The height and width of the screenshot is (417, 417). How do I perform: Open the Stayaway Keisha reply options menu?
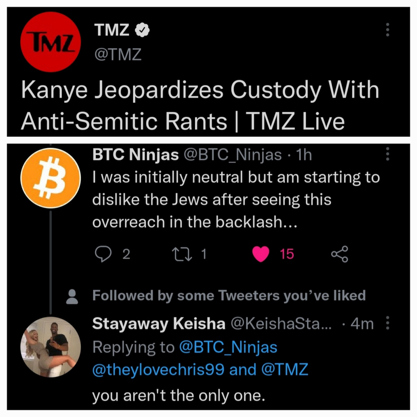click(387, 324)
